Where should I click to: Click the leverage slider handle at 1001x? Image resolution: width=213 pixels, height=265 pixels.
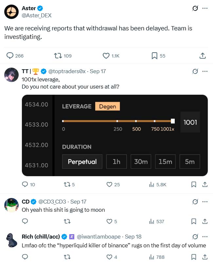click(x=173, y=121)
